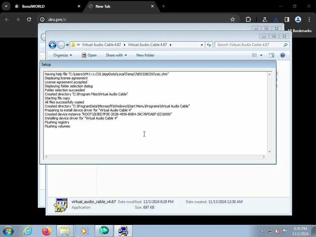The width and height of the screenshot is (316, 237).
Task: Toggle Chrome side panel
Action: (x=287, y=19)
